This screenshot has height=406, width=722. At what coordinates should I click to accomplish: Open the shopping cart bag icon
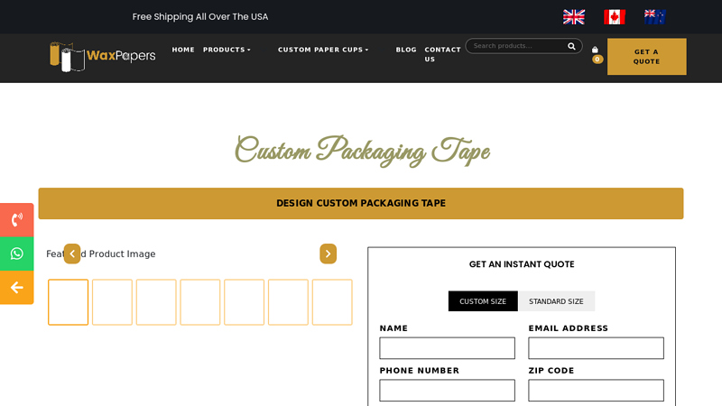coord(595,50)
